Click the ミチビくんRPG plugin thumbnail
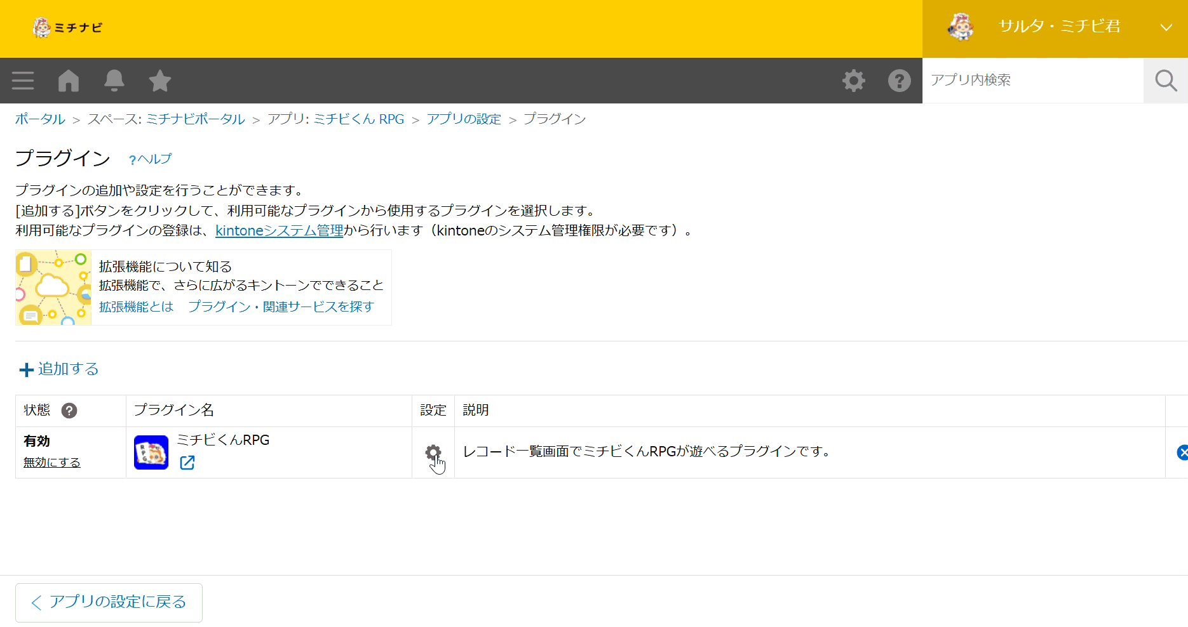 (151, 452)
